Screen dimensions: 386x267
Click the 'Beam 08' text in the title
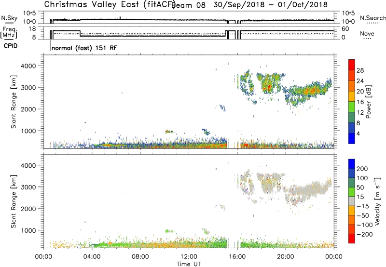point(189,5)
